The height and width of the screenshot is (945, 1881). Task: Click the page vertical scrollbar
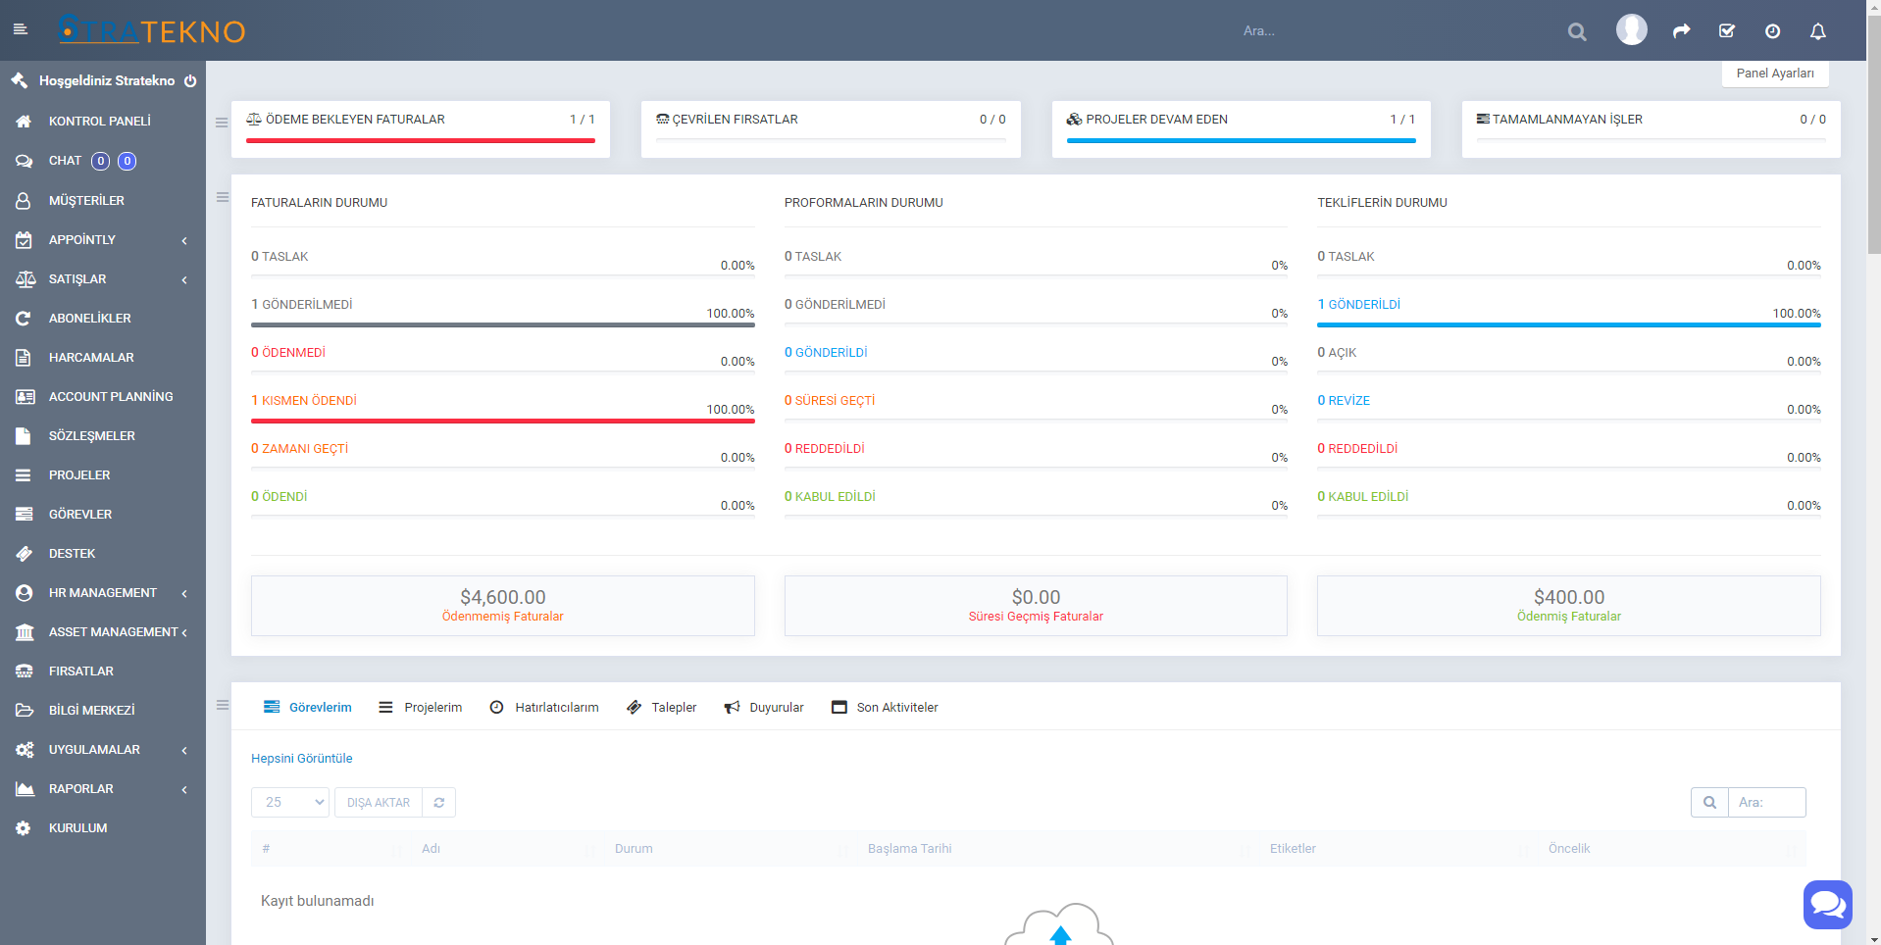coord(1874,137)
